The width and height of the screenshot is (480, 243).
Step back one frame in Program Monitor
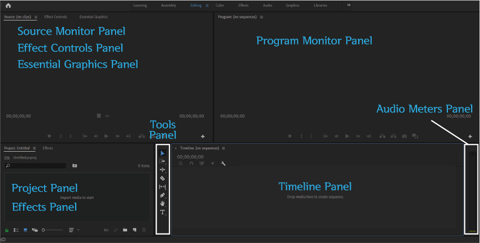pyautogui.click(x=336, y=136)
